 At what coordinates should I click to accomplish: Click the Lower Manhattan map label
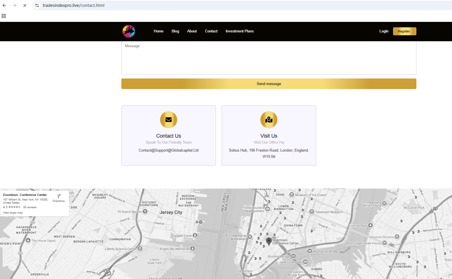pyautogui.click(x=283, y=208)
